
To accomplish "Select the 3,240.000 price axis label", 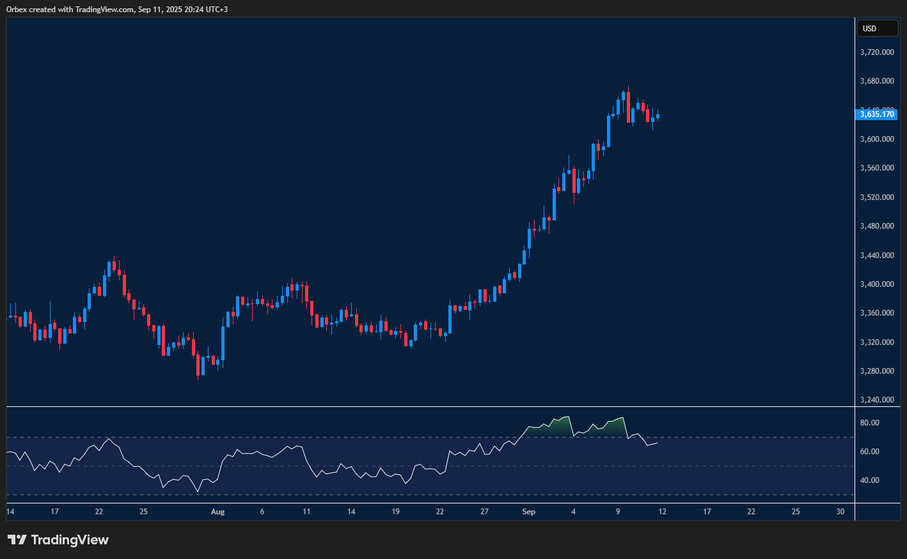I will tap(877, 400).
